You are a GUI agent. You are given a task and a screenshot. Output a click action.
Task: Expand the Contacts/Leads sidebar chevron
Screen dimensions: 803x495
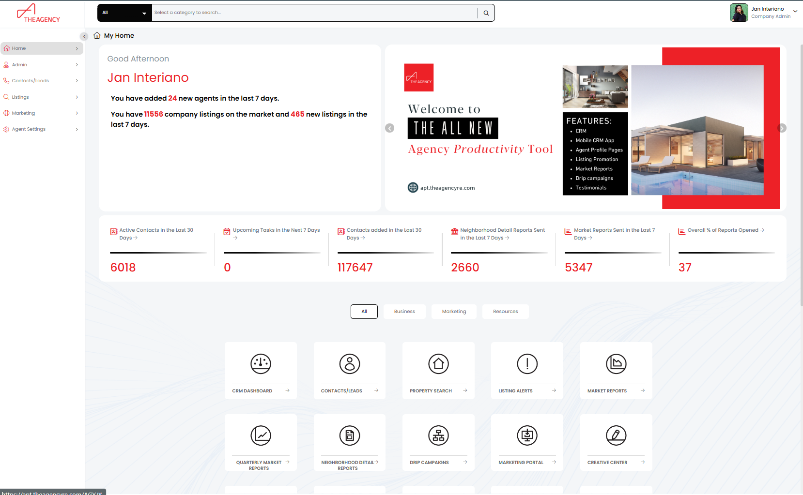(77, 81)
